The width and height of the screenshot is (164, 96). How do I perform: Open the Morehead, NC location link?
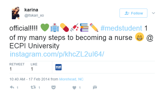pos(71,79)
